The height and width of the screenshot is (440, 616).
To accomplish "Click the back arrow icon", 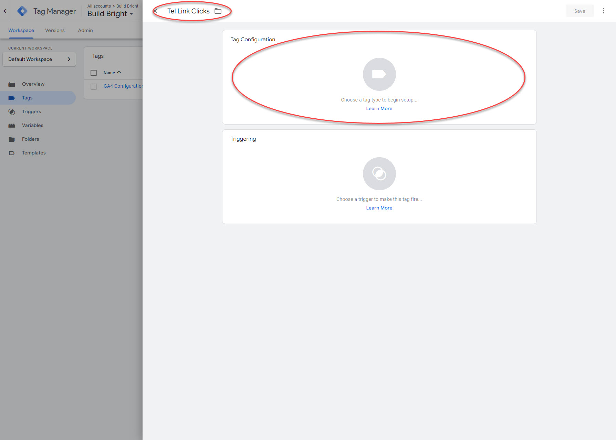I will 6,11.
